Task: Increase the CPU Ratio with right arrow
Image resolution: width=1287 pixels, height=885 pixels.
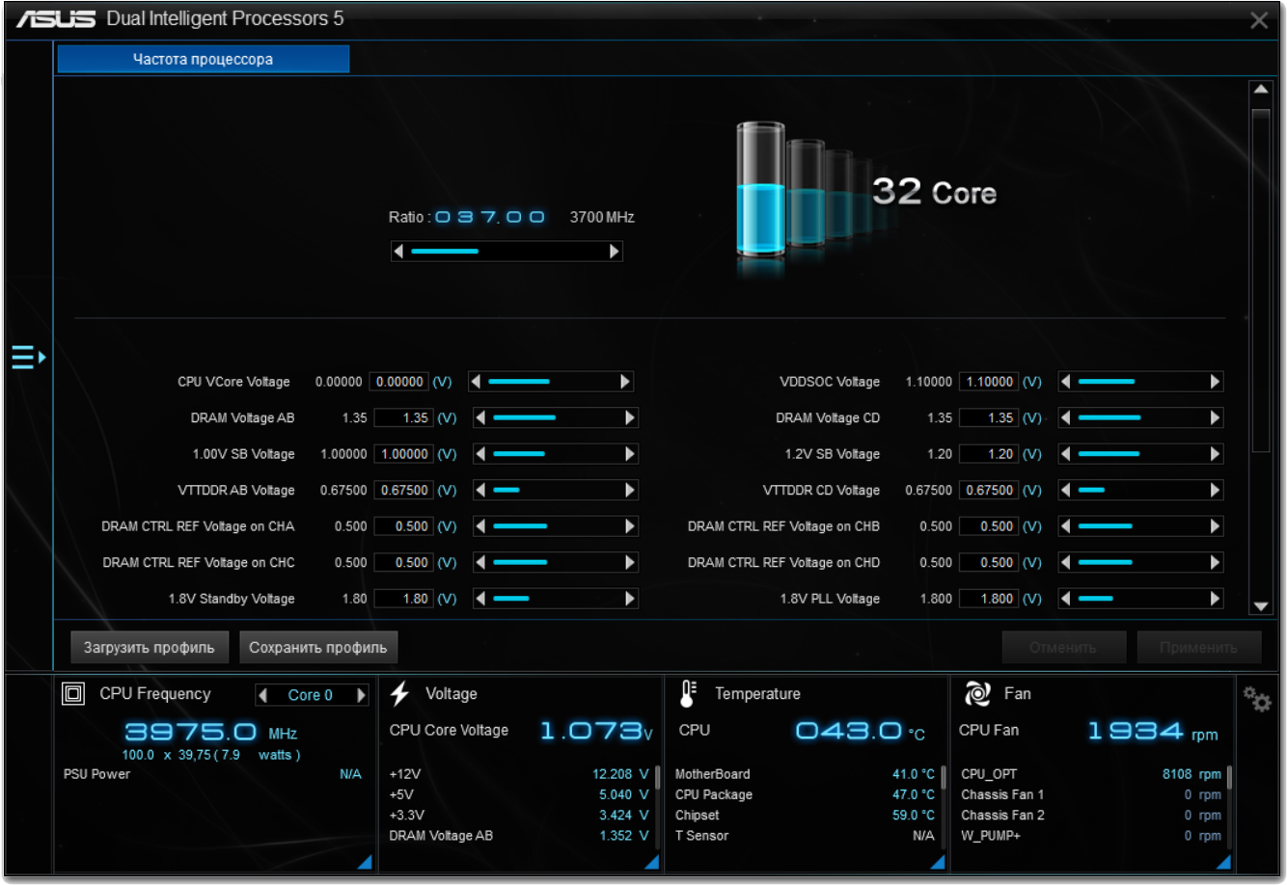Action: coord(614,252)
